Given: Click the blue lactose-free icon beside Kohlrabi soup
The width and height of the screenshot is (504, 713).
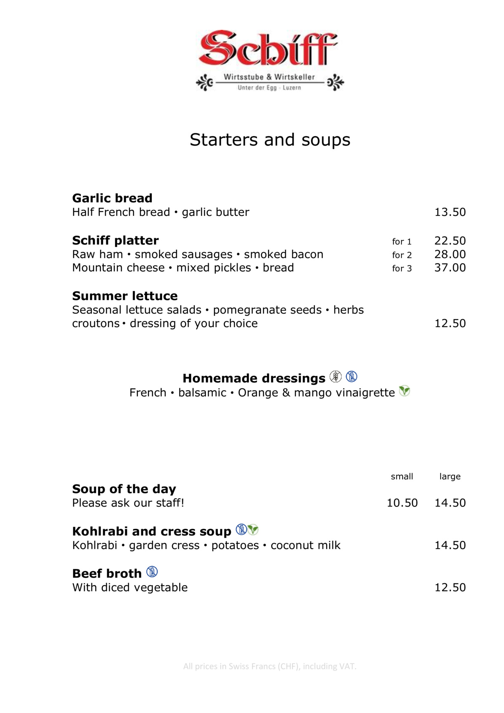Looking at the screenshot, I should click(x=241, y=529).
